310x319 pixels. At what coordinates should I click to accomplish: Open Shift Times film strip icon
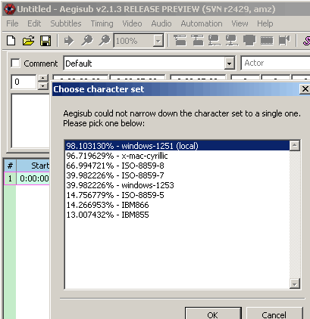coord(267,41)
